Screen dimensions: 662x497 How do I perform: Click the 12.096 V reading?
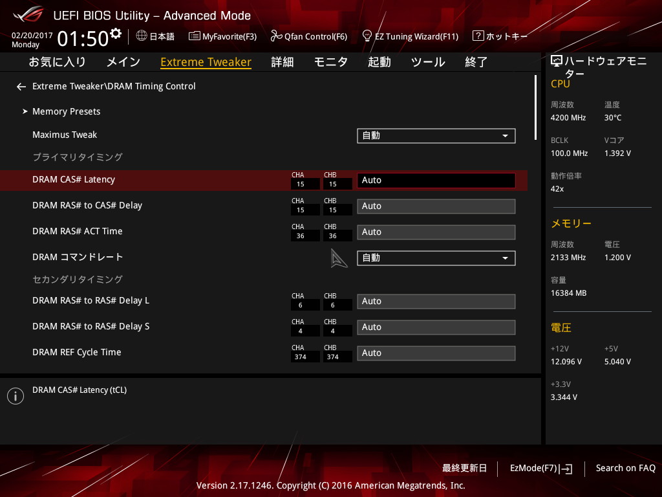point(566,362)
